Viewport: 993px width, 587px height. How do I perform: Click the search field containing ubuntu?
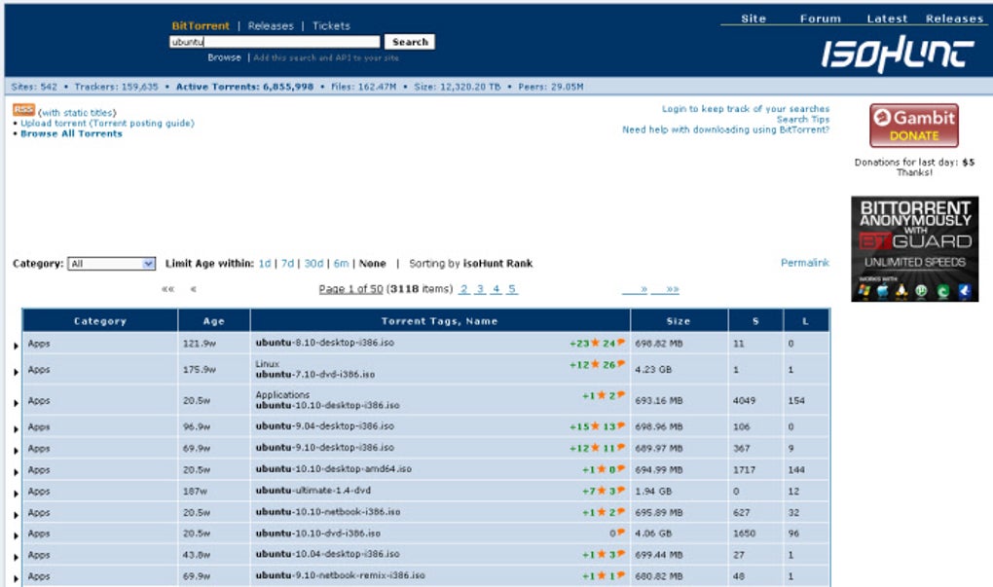point(275,42)
